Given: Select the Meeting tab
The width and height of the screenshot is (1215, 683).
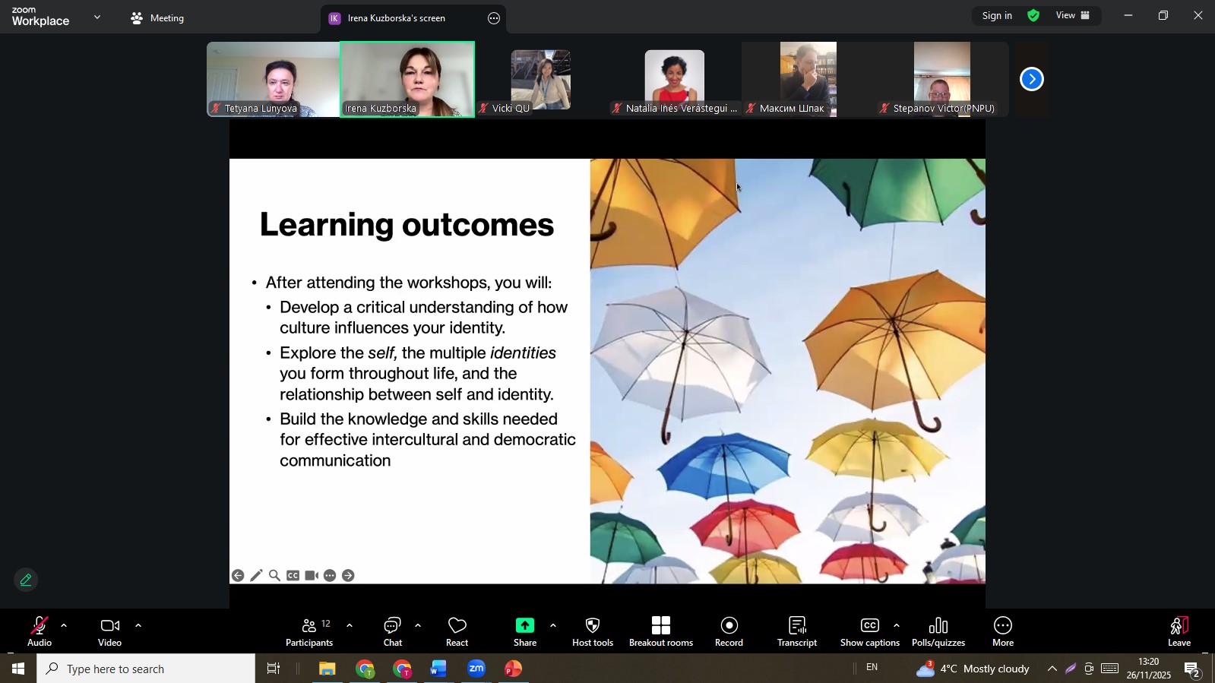Looking at the screenshot, I should point(158,18).
